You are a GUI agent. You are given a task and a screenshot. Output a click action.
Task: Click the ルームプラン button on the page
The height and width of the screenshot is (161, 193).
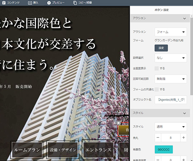pos(27,150)
